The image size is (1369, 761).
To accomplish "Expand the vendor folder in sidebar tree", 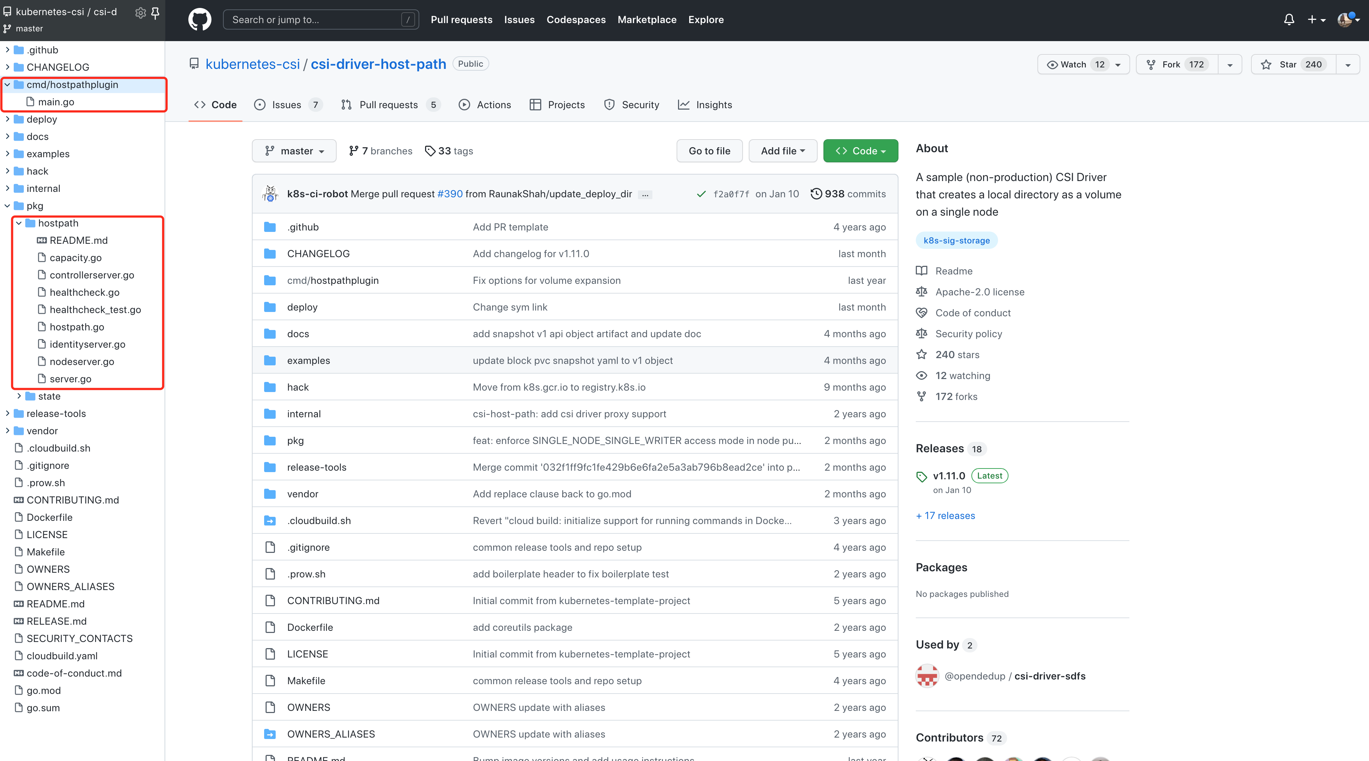I will (8, 431).
